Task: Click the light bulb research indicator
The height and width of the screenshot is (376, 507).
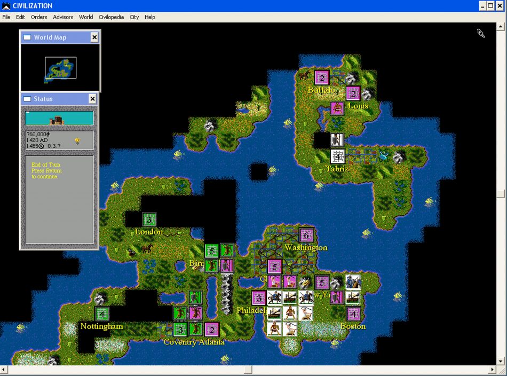Action: click(77, 141)
